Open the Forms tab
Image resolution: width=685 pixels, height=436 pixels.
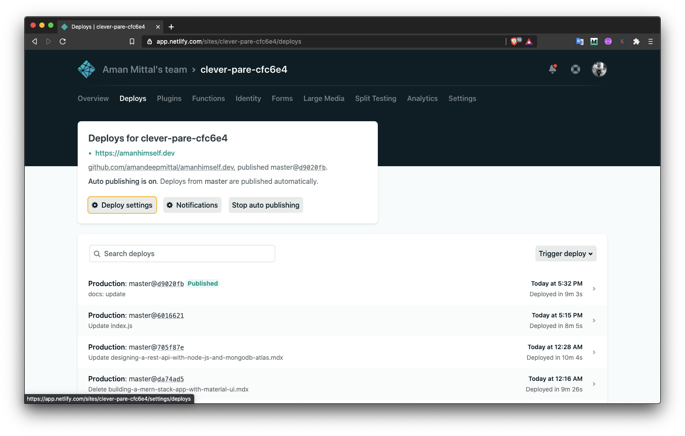click(282, 98)
